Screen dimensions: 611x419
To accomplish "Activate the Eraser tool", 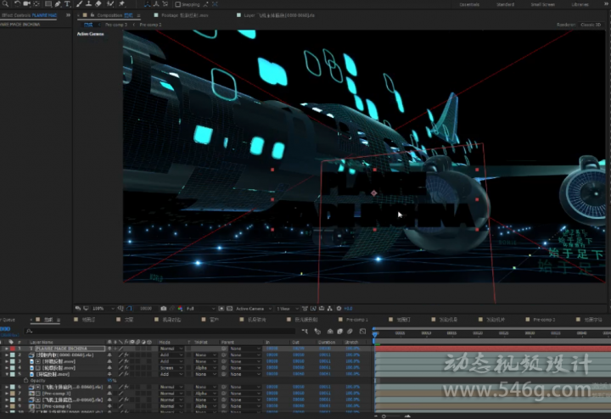I will [98, 4].
